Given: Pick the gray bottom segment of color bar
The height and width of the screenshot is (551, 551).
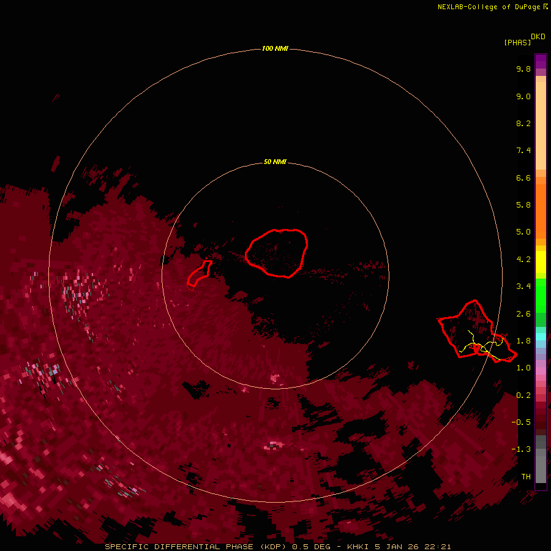Looking at the screenshot, I should 541,466.
